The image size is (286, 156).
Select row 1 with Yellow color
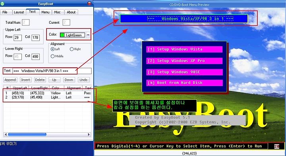click(x=47, y=93)
